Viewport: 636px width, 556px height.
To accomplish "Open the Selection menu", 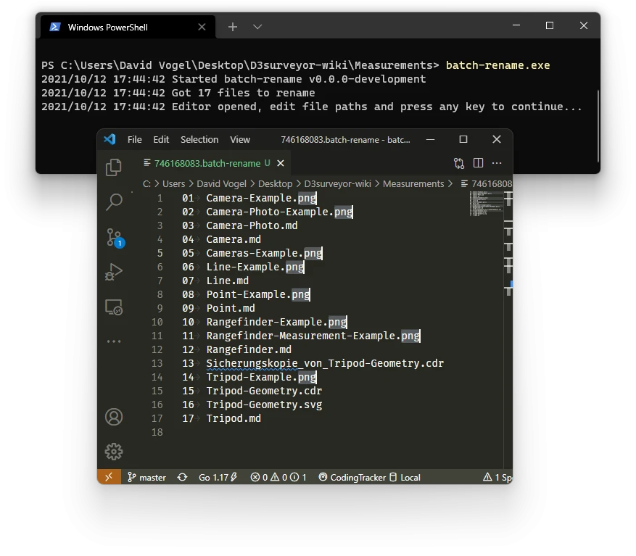I will pyautogui.click(x=199, y=139).
